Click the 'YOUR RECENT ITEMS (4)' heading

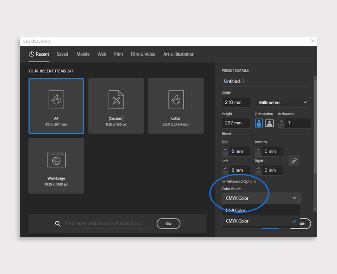coord(51,71)
